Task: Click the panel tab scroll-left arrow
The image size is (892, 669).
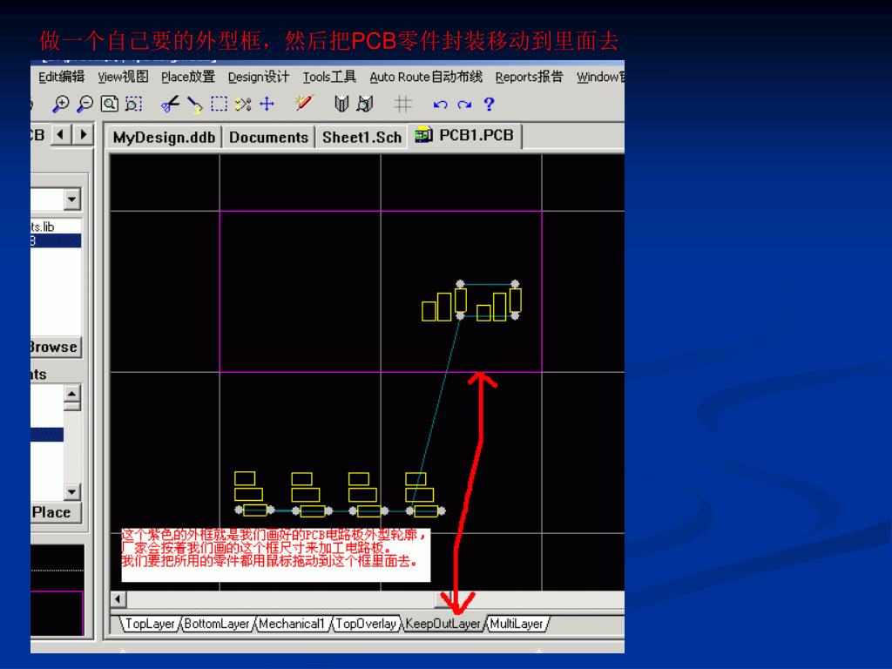Action: coord(61,135)
